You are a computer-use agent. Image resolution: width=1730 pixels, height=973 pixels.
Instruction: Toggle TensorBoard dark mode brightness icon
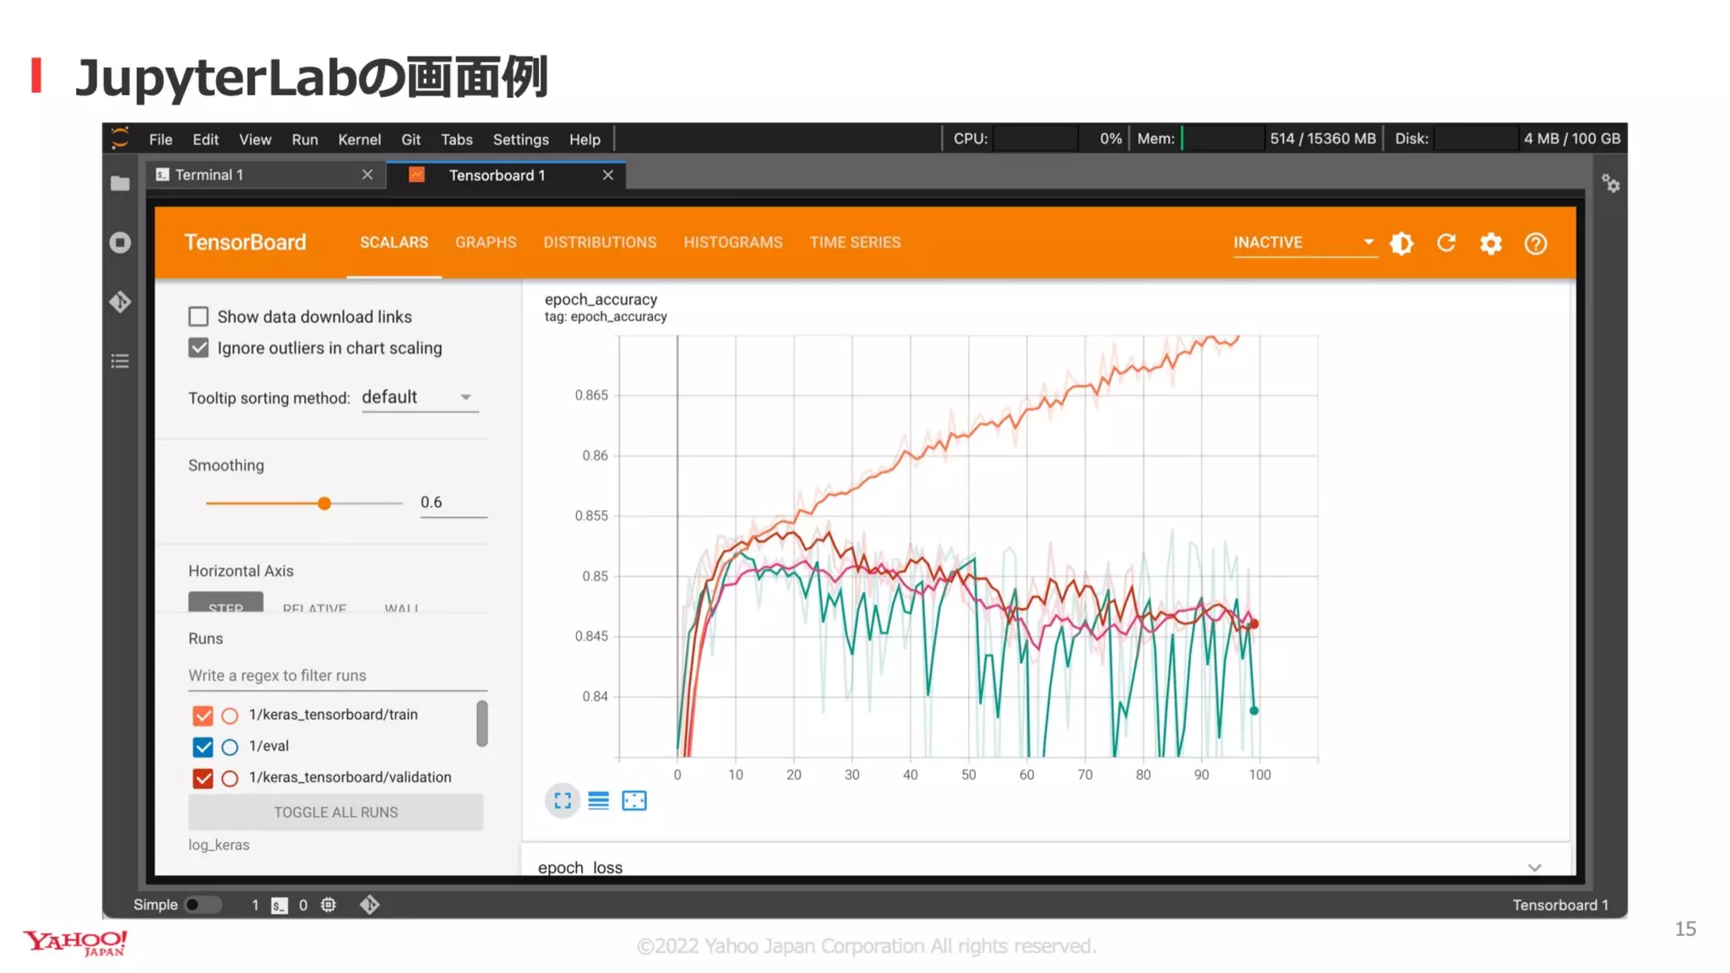[1401, 243]
